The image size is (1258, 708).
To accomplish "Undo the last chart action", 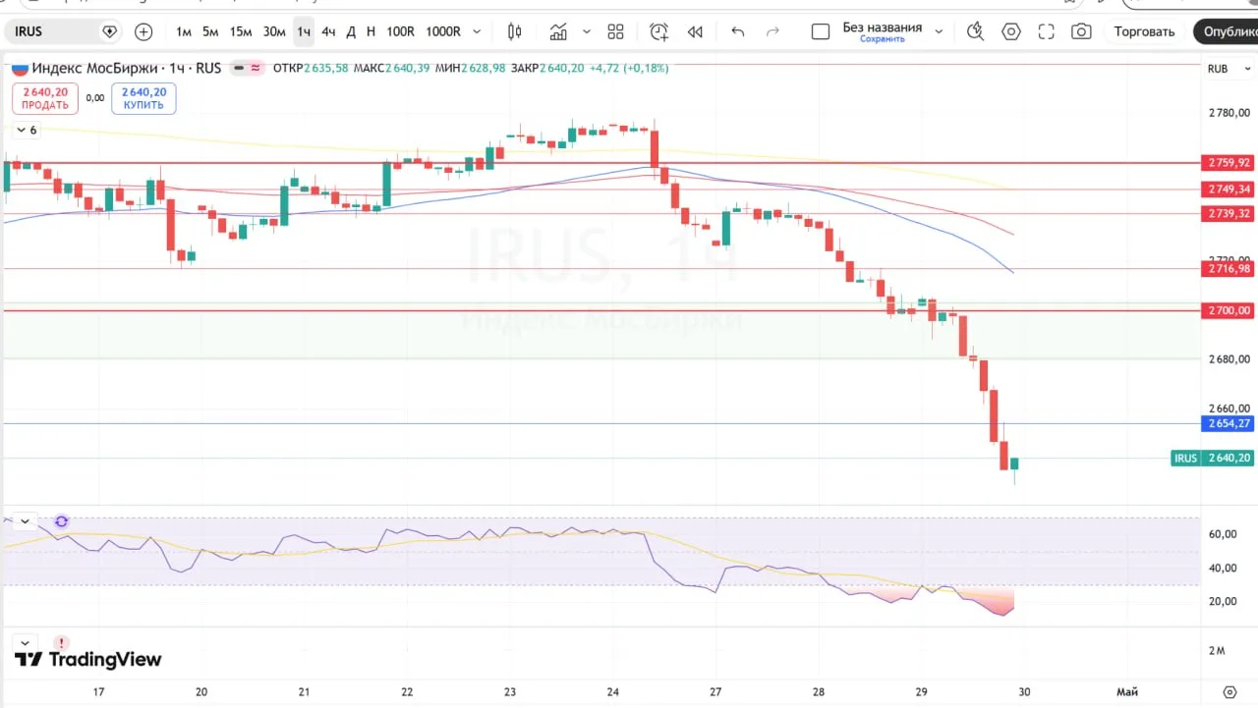I will [738, 31].
